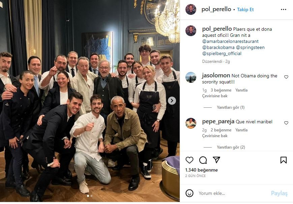Open the @barackobama mention
This screenshot has width=293, height=204.
tap(218, 48)
